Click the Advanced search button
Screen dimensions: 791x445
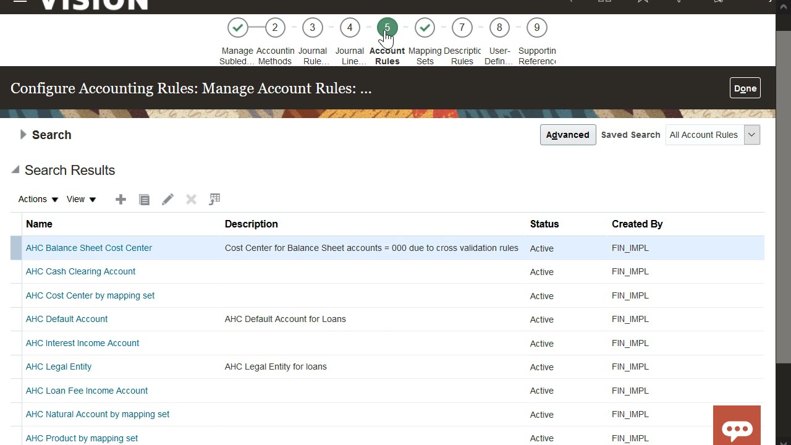(x=567, y=135)
